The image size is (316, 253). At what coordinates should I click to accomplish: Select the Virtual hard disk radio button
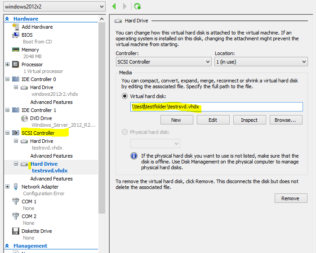(125, 96)
